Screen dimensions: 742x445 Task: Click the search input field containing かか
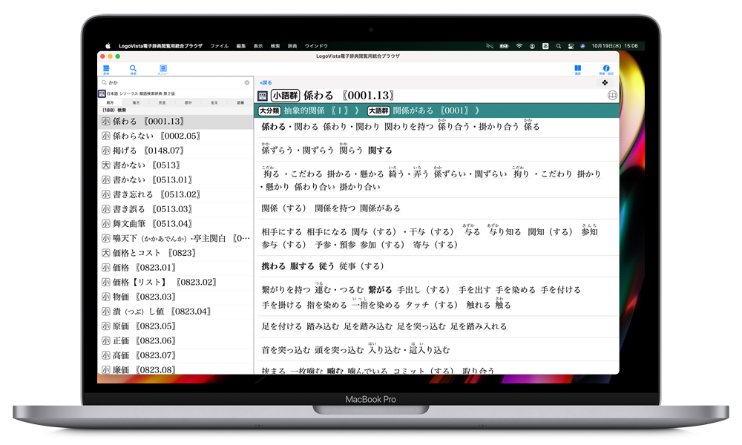(x=175, y=82)
